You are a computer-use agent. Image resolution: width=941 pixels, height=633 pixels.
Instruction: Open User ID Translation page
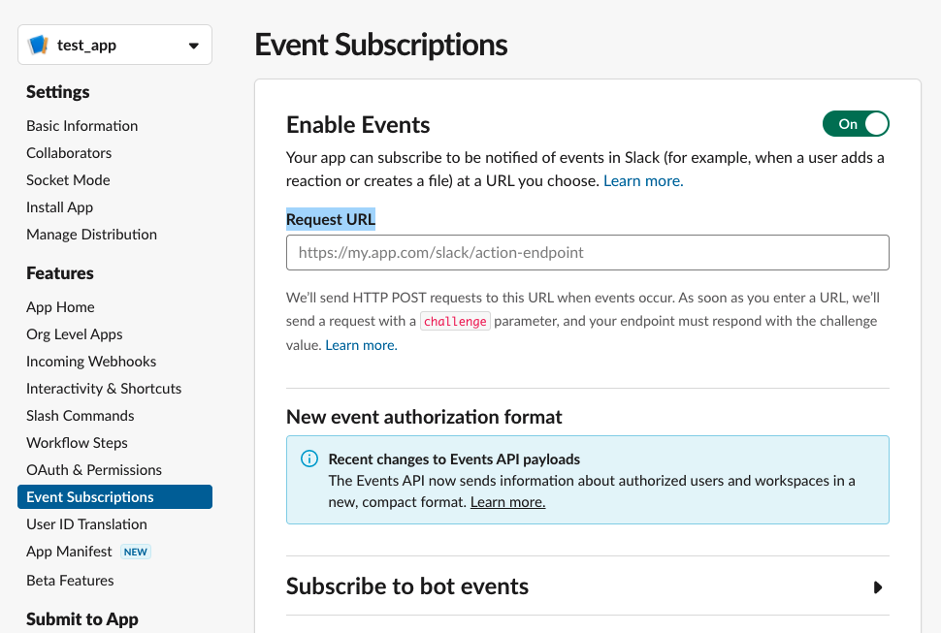pyautogui.click(x=86, y=523)
